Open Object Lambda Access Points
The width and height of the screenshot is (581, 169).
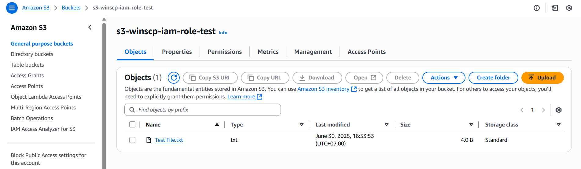click(46, 97)
